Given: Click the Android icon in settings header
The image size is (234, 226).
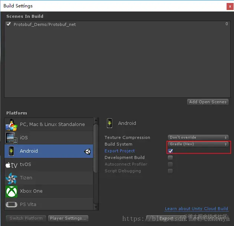Looking at the screenshot, I should [x=109, y=123].
